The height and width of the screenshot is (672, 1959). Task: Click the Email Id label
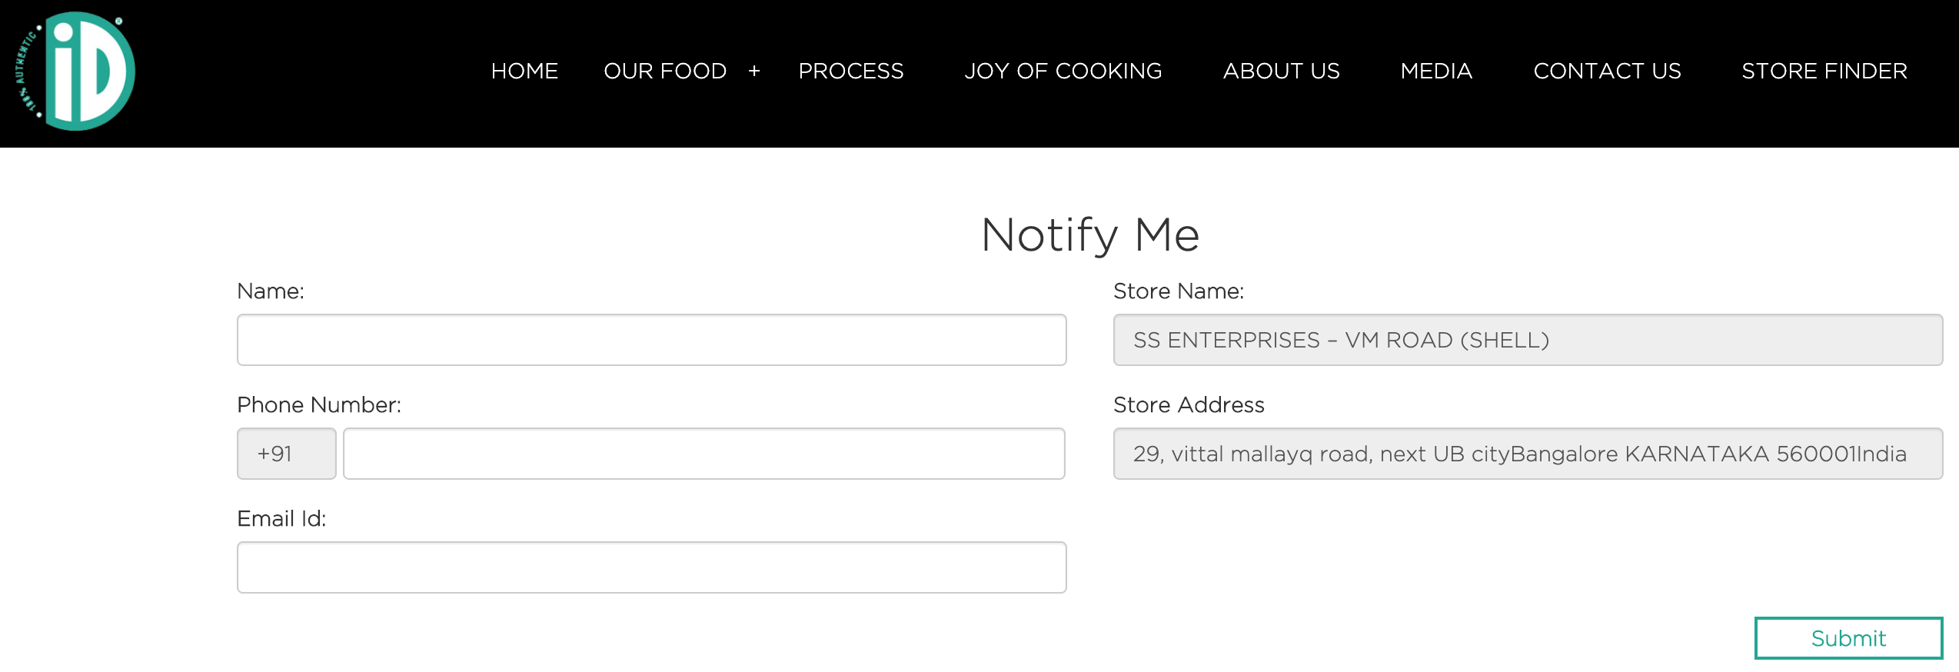281,519
